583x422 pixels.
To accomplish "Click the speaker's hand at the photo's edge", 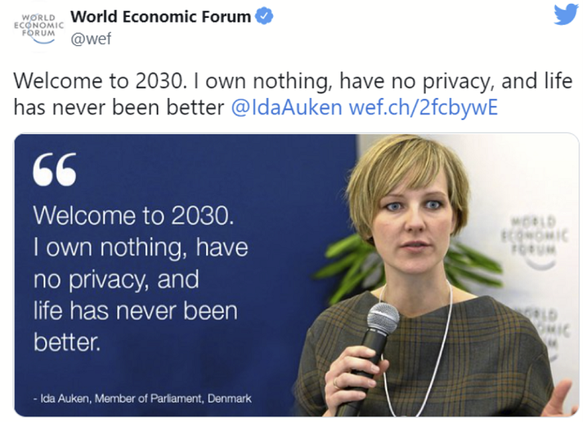I will click(561, 399).
